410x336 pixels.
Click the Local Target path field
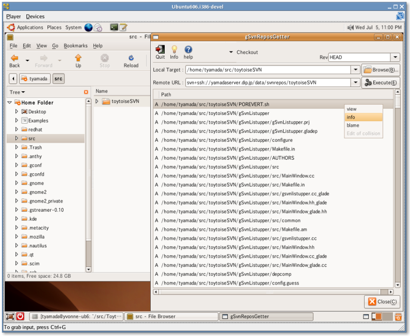[x=269, y=70]
